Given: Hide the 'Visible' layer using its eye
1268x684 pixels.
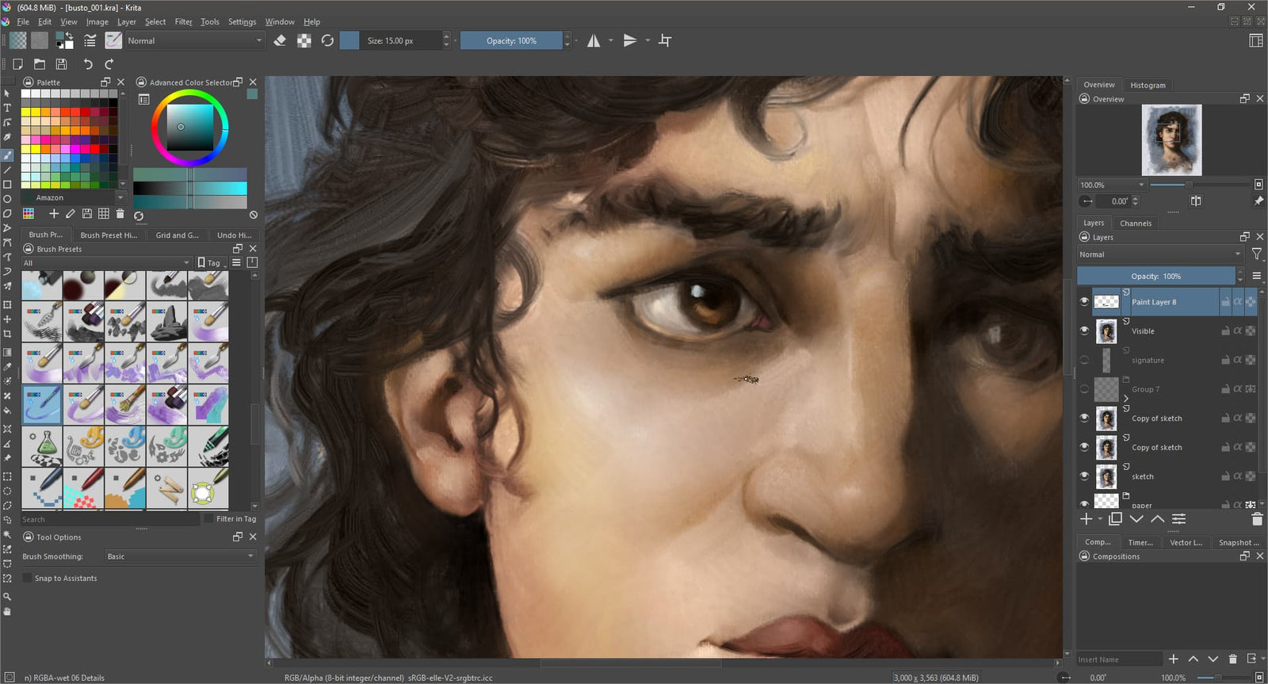Looking at the screenshot, I should click(1084, 331).
